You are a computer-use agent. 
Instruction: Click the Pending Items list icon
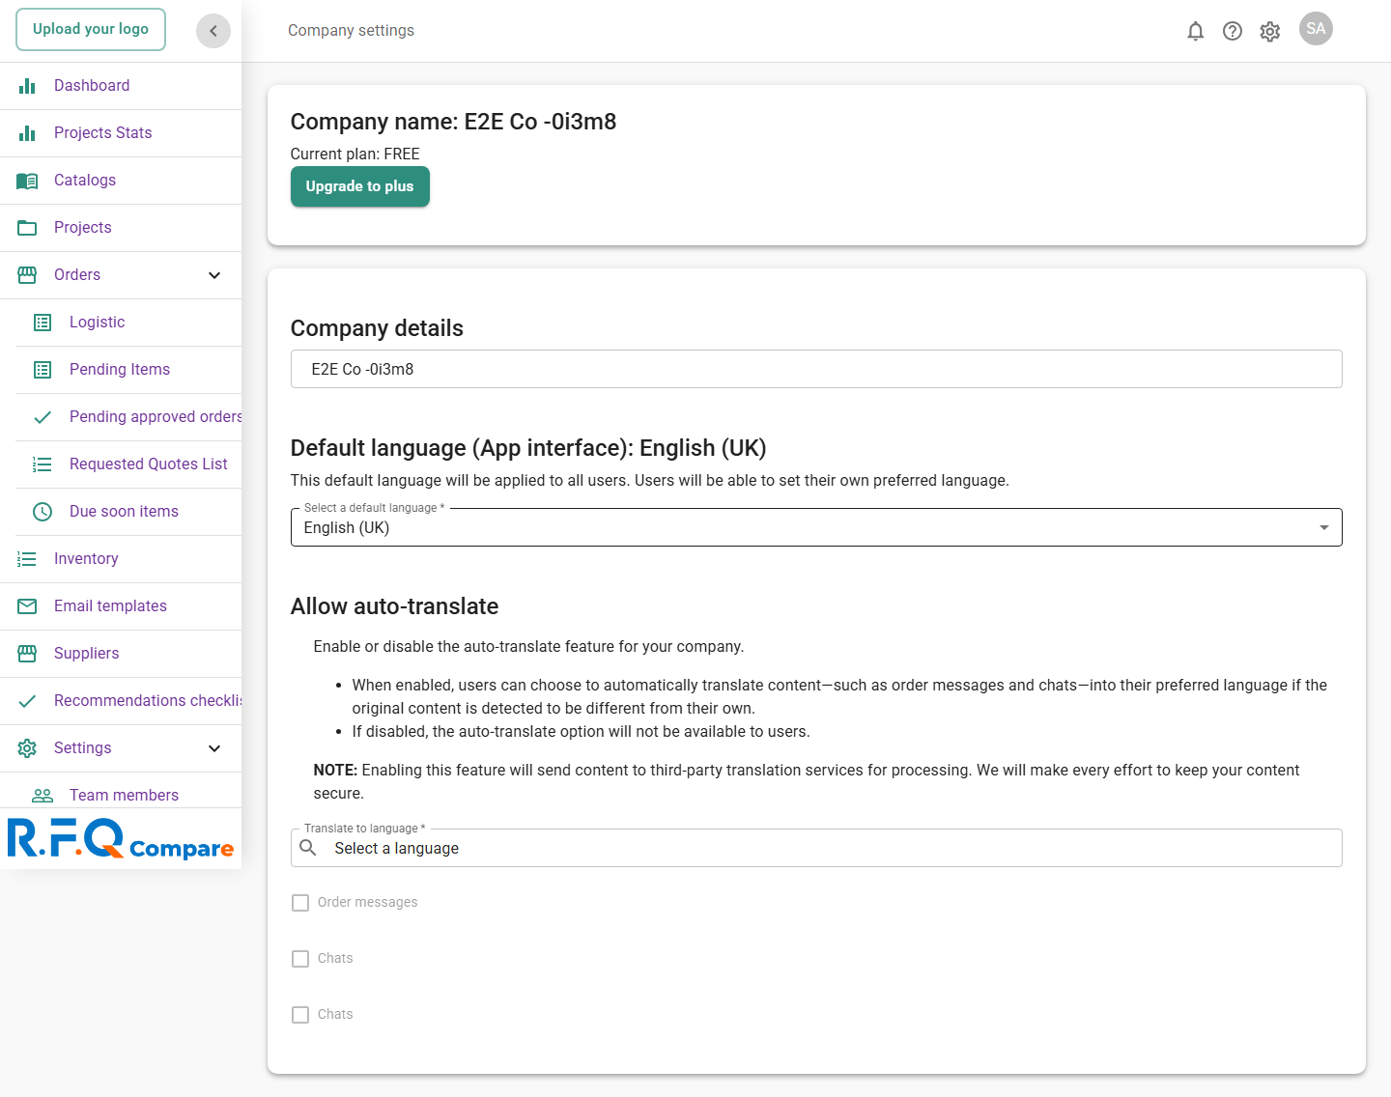pyautogui.click(x=43, y=370)
